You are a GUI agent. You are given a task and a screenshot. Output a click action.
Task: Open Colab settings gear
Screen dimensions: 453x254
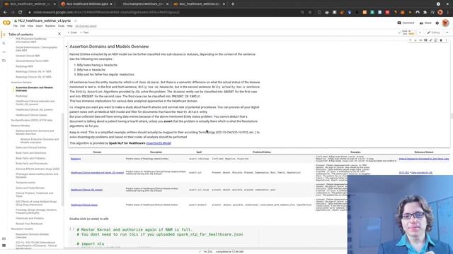tap(437, 23)
